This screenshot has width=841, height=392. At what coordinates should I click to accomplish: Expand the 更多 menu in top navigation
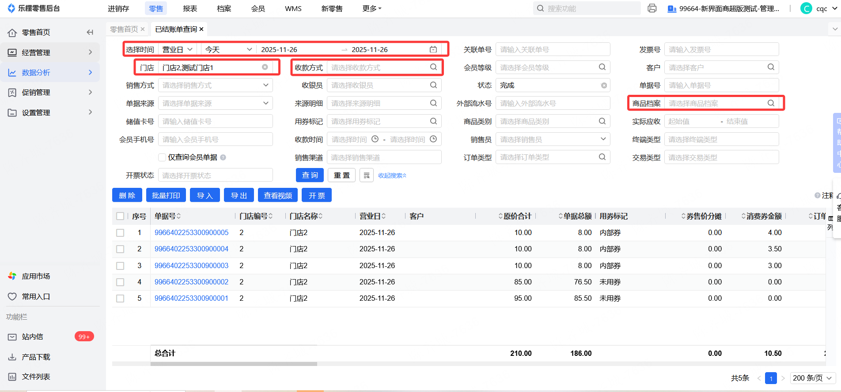371,8
